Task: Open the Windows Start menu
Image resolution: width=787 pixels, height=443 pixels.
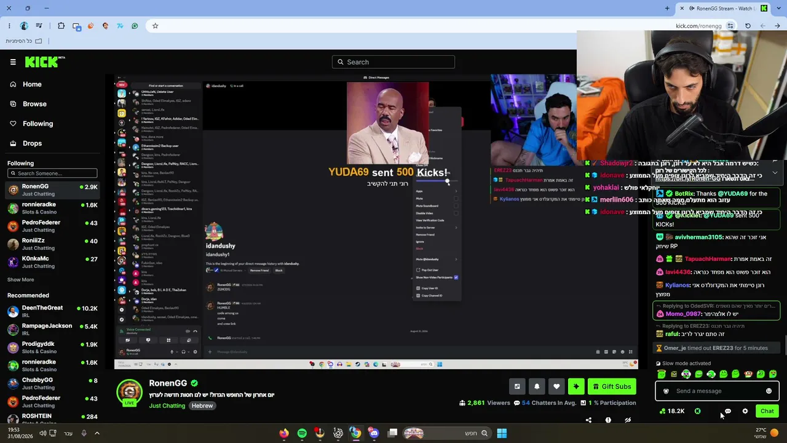Action: point(502,433)
